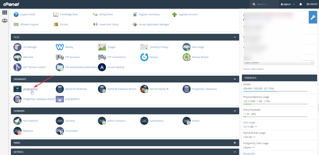319x155 pixels.
Task: Open the Images icon
Action: click(x=102, y=47)
